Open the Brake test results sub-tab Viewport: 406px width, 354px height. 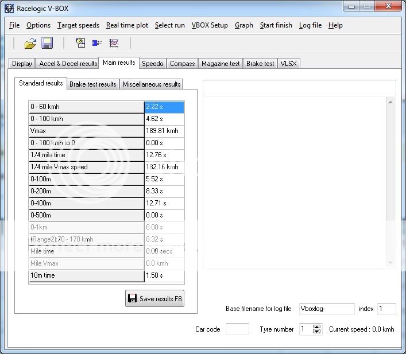pos(92,84)
